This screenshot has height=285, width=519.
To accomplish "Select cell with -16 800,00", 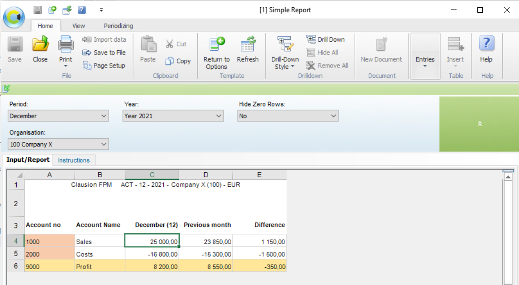I will pos(152,254).
